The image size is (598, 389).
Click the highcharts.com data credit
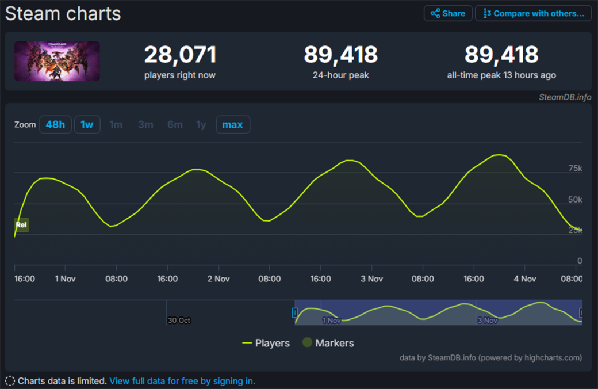pos(490,358)
